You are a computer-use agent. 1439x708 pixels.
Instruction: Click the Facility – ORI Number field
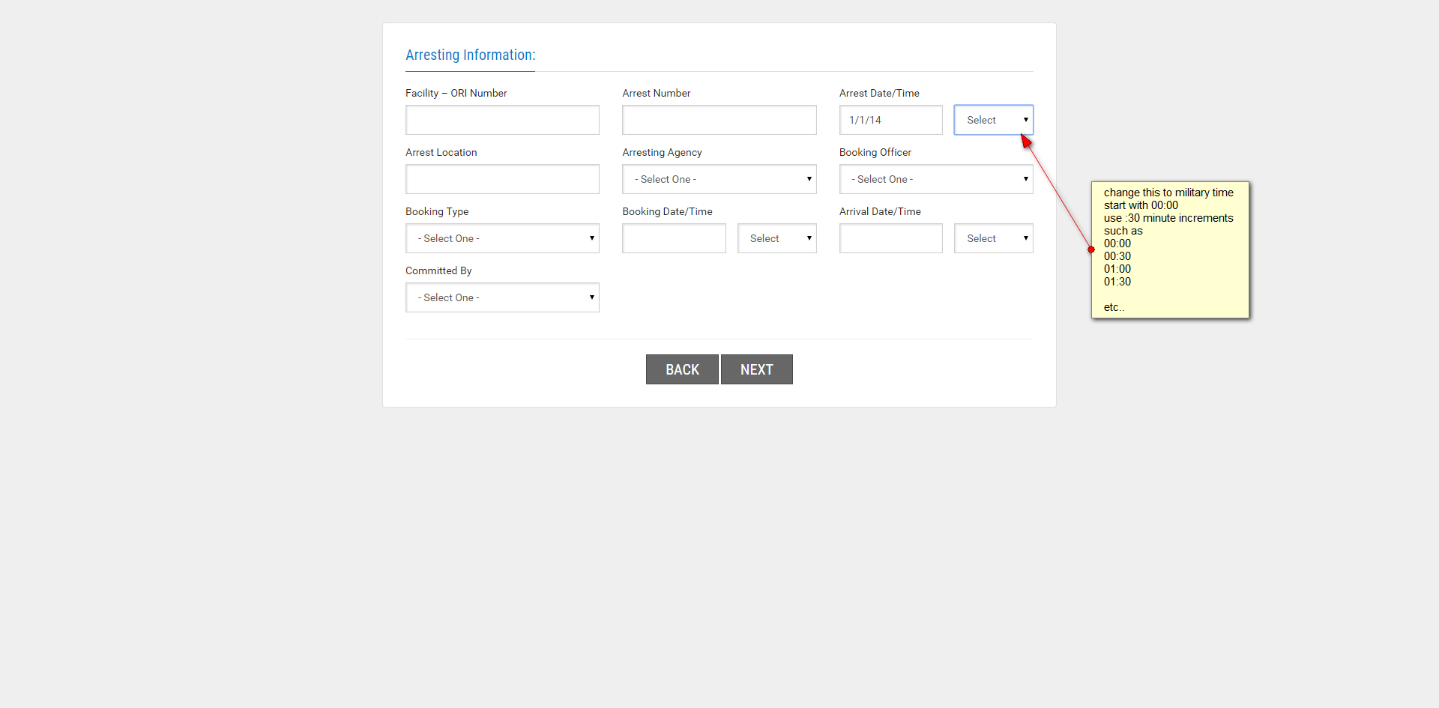pyautogui.click(x=502, y=120)
